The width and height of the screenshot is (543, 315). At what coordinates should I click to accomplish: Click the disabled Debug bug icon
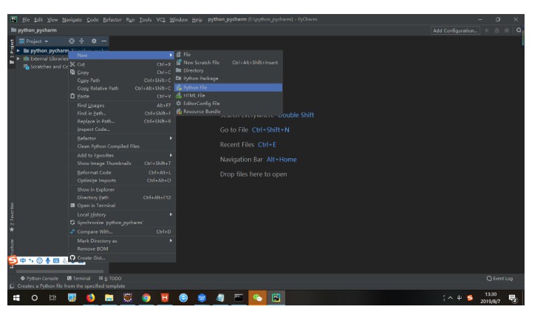pos(497,30)
